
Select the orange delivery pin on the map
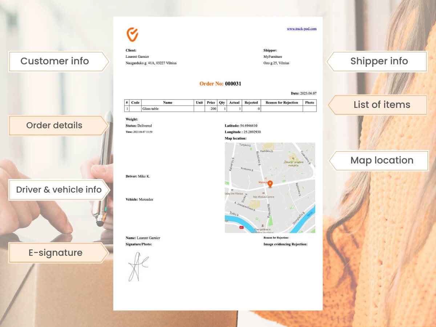click(270, 184)
